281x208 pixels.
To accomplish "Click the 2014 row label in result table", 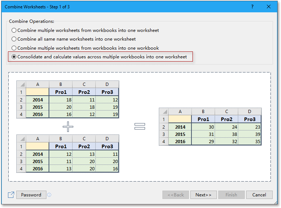I will click(x=180, y=127).
